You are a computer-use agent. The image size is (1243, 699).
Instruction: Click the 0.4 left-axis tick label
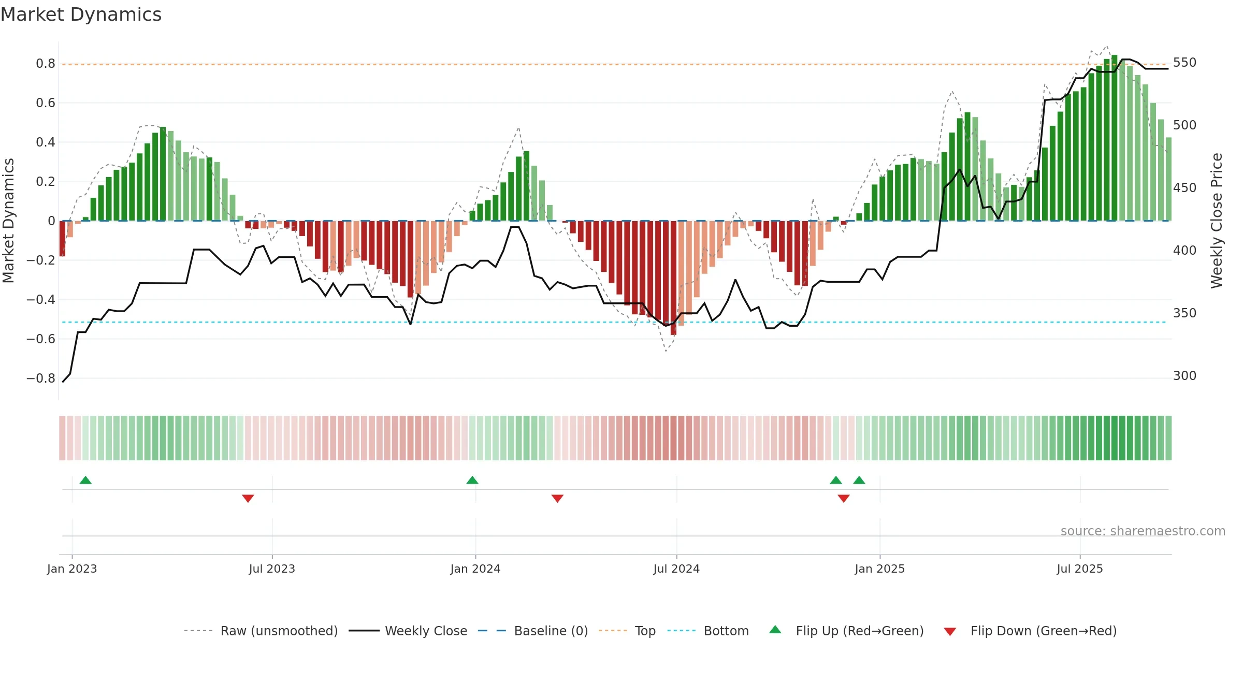click(x=46, y=142)
